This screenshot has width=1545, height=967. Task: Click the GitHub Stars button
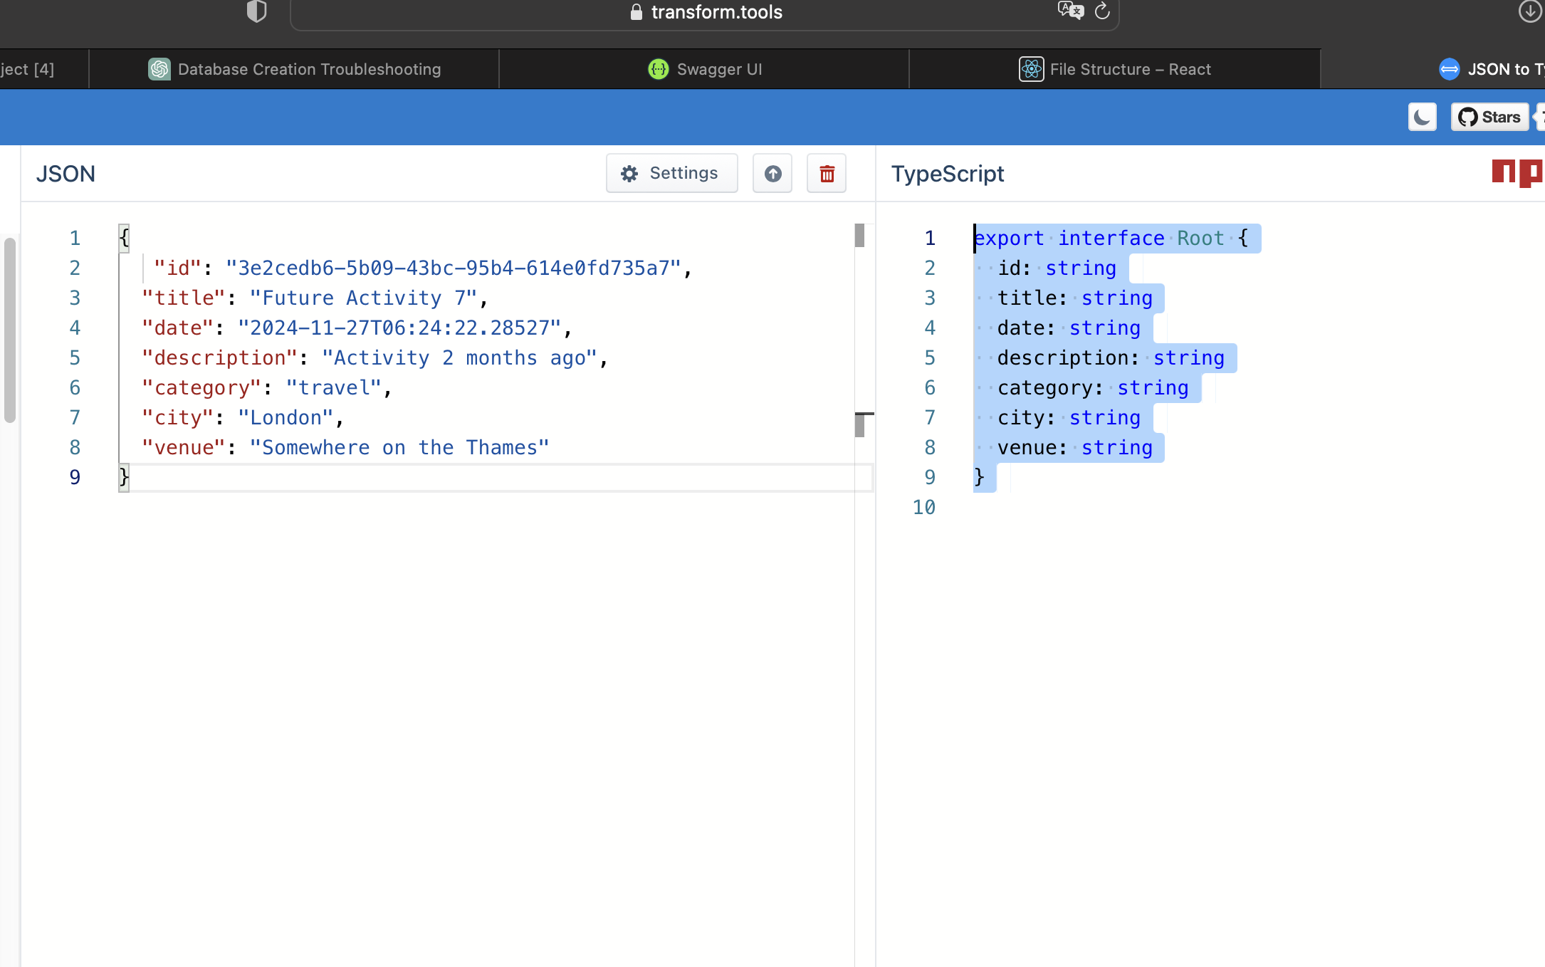tap(1489, 117)
